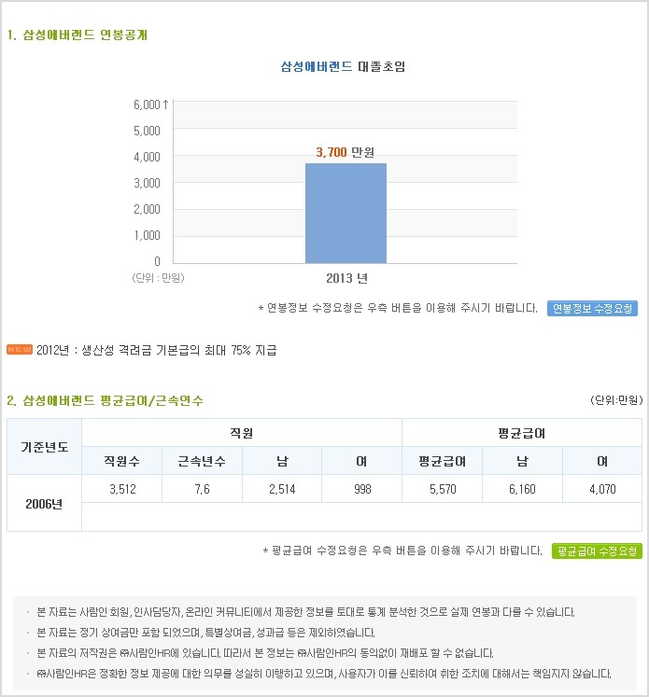Image resolution: width=649 pixels, height=697 pixels.
Task: Click the 삼성에버랜드 대졸초임 chart title
Action: 343,66
